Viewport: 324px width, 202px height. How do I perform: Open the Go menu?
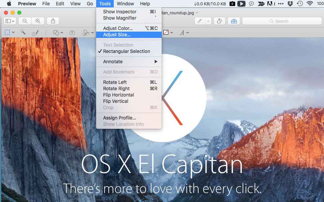[x=90, y=4]
